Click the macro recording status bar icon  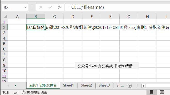16,92
